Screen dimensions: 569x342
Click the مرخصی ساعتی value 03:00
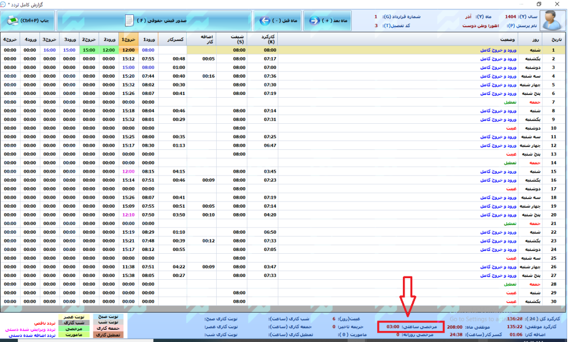tap(393, 327)
